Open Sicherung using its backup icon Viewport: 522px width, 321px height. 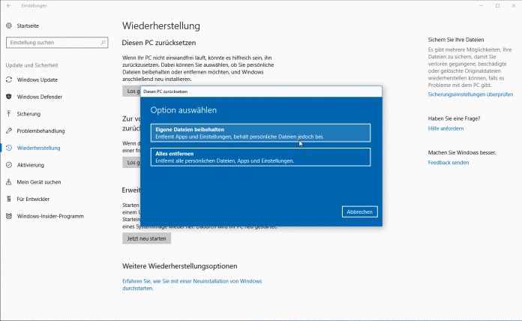pos(9,114)
